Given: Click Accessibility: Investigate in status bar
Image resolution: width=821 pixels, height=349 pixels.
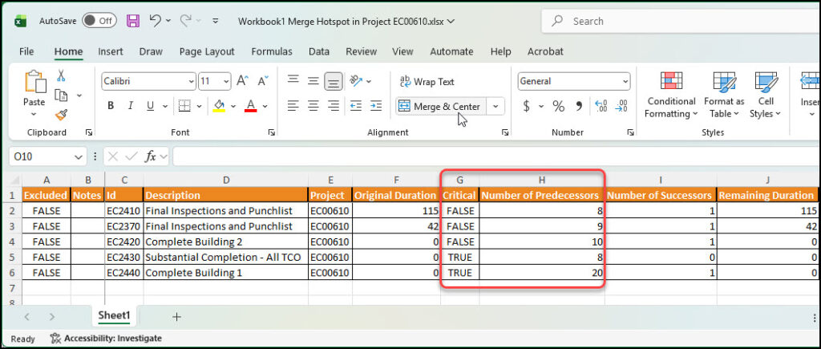Looking at the screenshot, I should 106,339.
